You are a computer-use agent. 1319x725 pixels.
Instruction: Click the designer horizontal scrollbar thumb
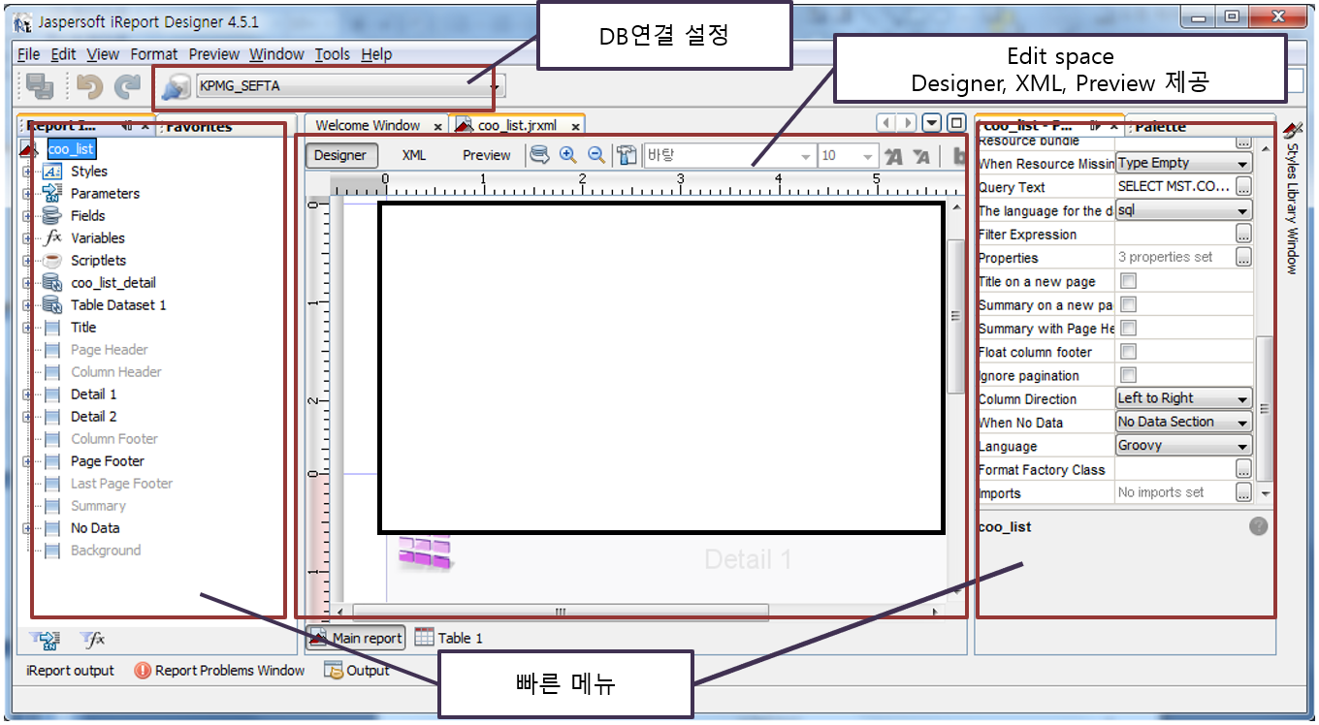tap(560, 612)
